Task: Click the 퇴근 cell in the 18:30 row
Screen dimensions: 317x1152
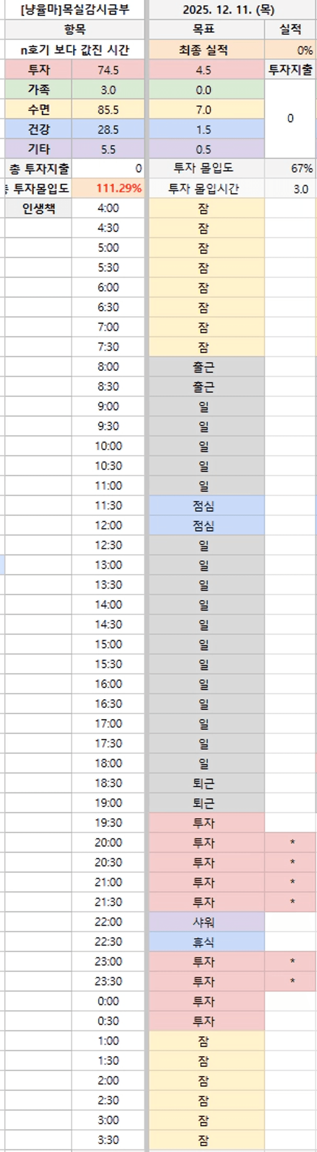Action: tap(204, 783)
